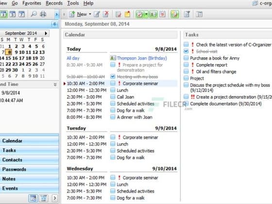Check the Complete report task
Image resolution: width=272 pixels, height=204 pixels.
186,65
